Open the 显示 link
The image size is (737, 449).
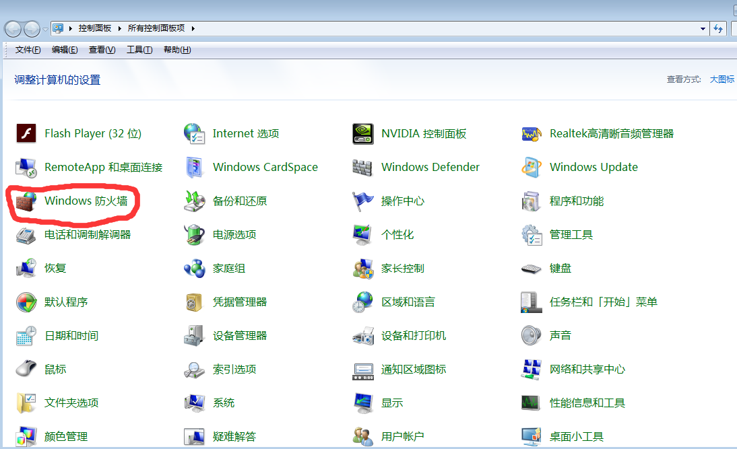pos(392,403)
